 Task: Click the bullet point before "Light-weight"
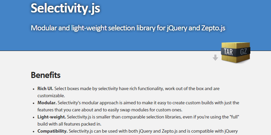[34, 117]
